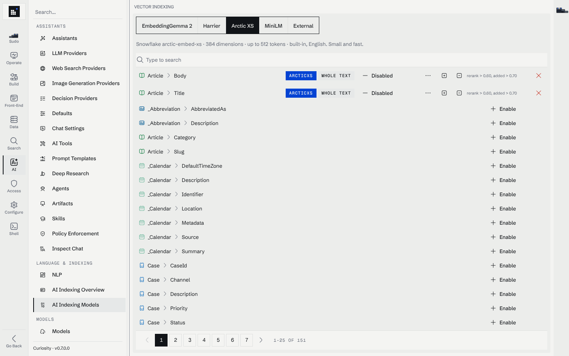Switch to the EmbeddingGemma 2 tab
This screenshot has width=569, height=356.
(167, 26)
